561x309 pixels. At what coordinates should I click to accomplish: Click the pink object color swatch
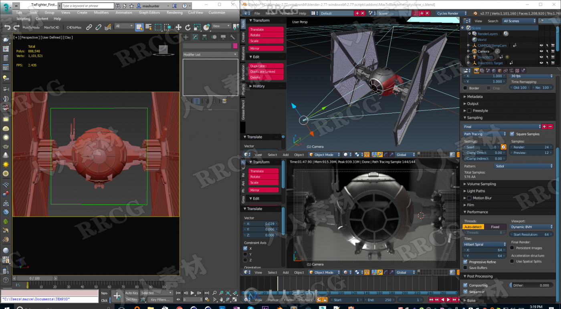[x=236, y=46]
